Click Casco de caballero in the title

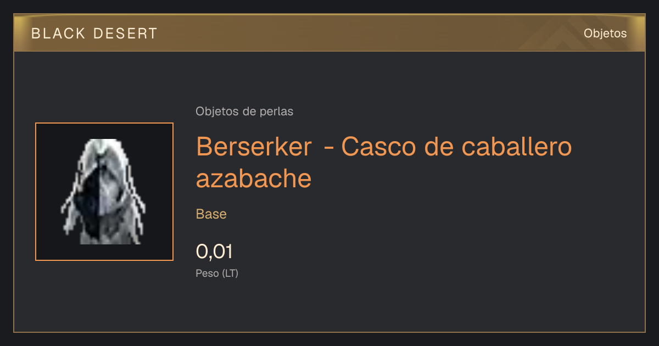click(457, 147)
